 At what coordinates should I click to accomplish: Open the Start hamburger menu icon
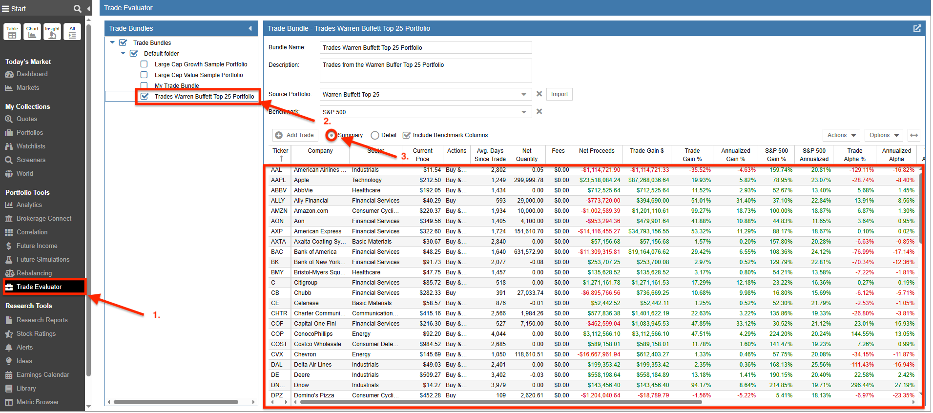(5, 9)
